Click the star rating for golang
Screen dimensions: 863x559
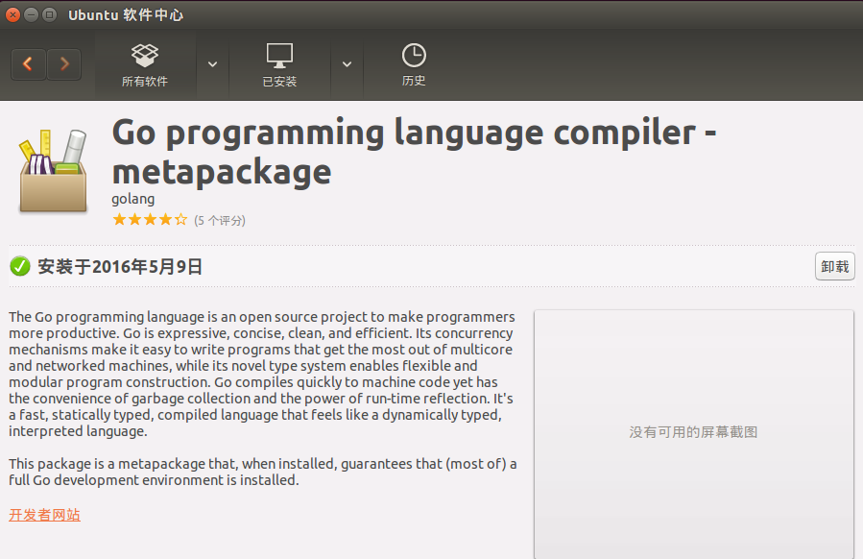[150, 220]
